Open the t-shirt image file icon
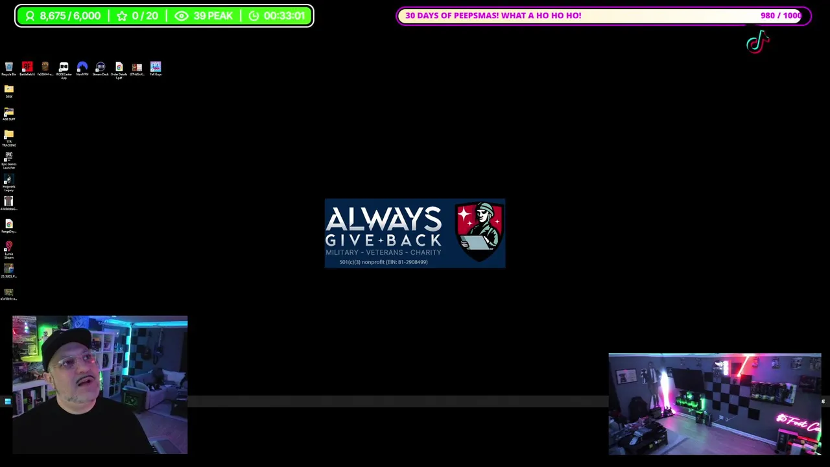830x467 pixels. point(8,204)
